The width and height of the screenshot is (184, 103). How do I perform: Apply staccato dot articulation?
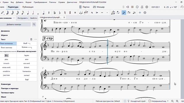pos(107,13)
